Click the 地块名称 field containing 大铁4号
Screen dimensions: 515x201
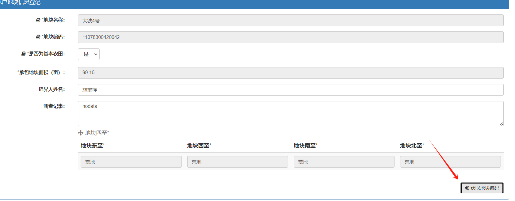click(x=290, y=21)
